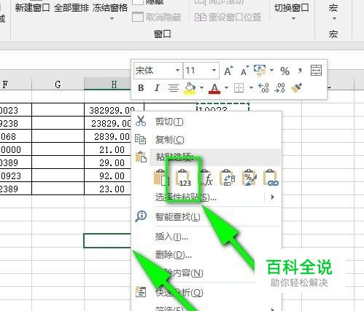This screenshot has height=311, width=364.
Task: Open the fill color dropdown arrow
Action: coord(201,88)
